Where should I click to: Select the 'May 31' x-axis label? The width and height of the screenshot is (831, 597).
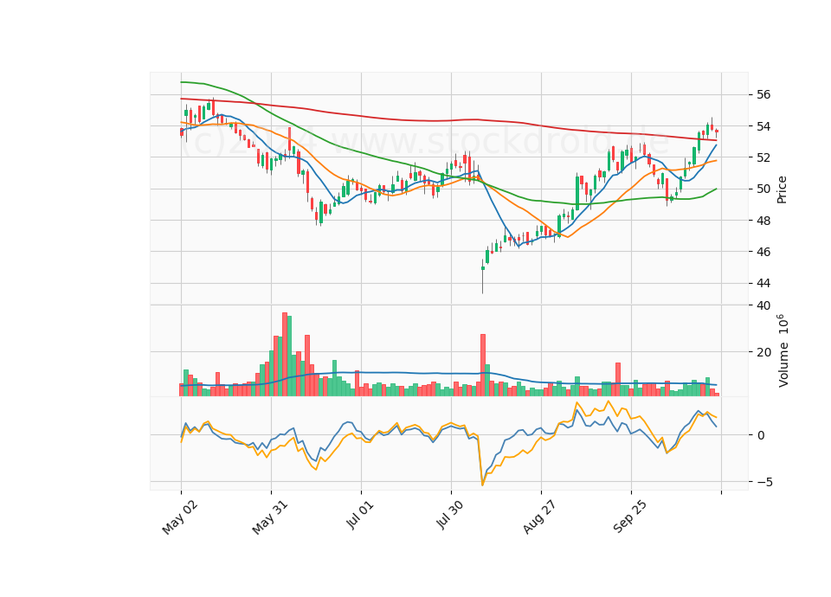click(270, 517)
